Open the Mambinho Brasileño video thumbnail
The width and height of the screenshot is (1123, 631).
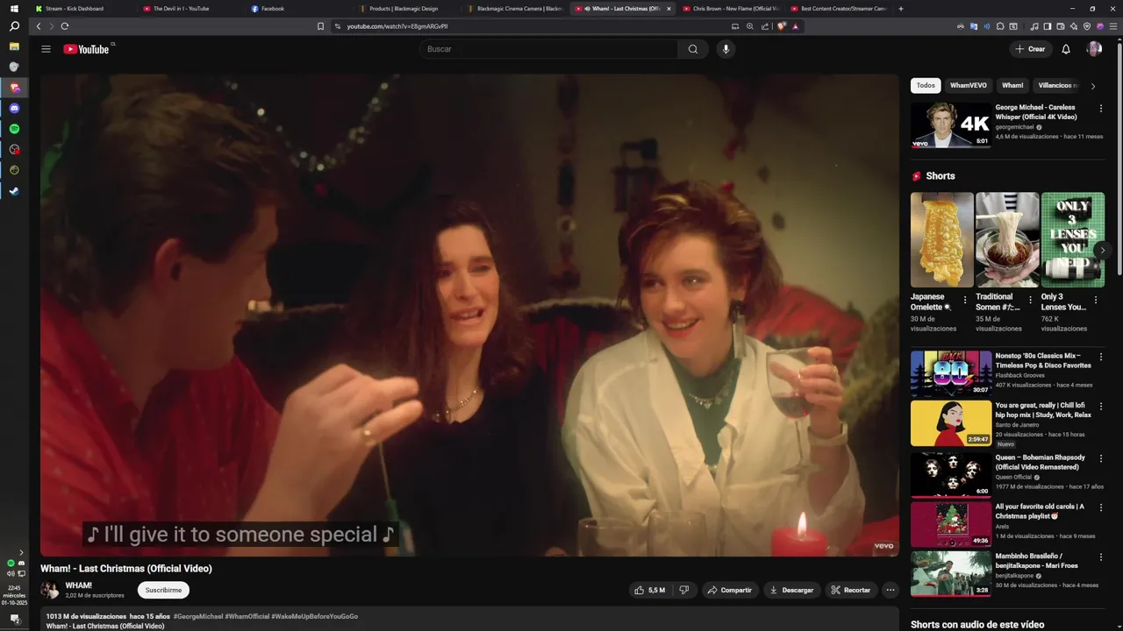(951, 573)
